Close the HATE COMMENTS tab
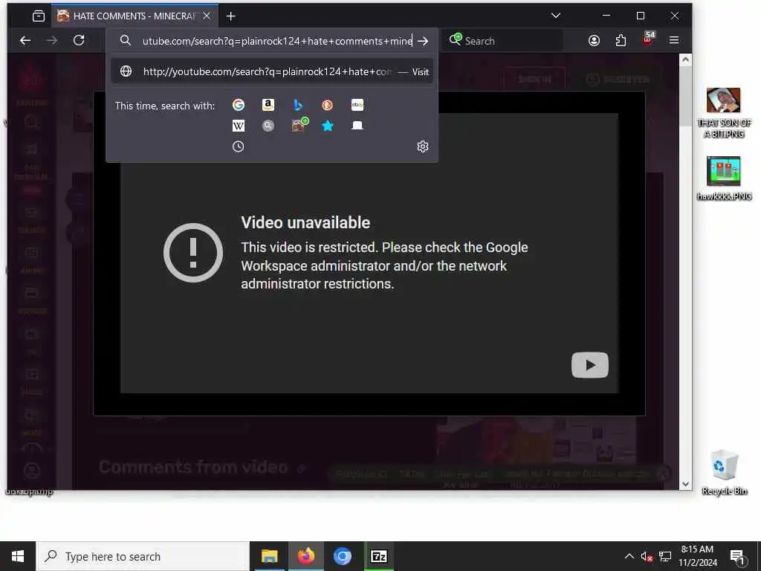The image size is (761, 571). pos(207,16)
